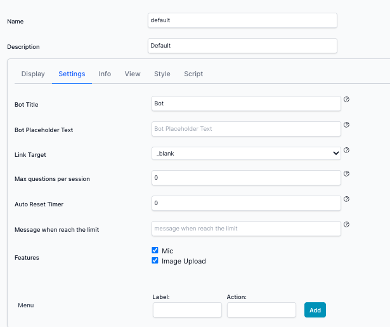Image resolution: width=390 pixels, height=327 pixels.
Task: Switch to the Display tab
Action: coord(33,74)
